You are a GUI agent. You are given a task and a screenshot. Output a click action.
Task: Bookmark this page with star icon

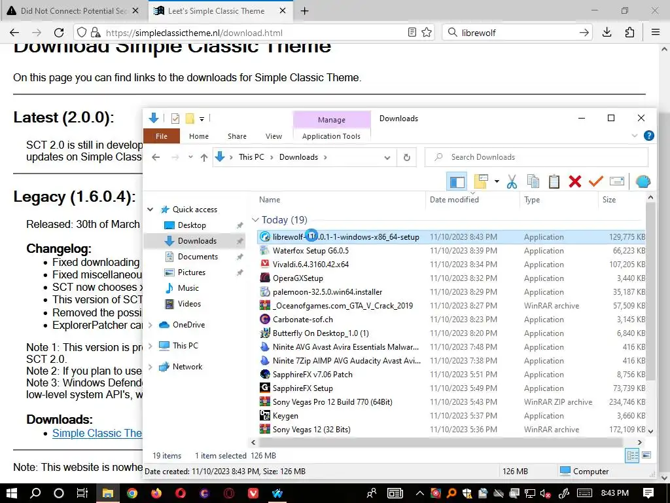click(x=427, y=33)
